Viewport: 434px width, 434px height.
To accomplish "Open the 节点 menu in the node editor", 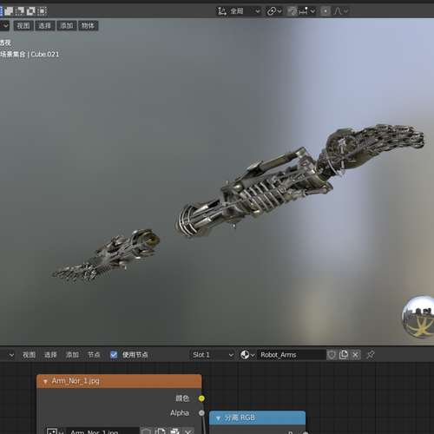I will pos(94,355).
